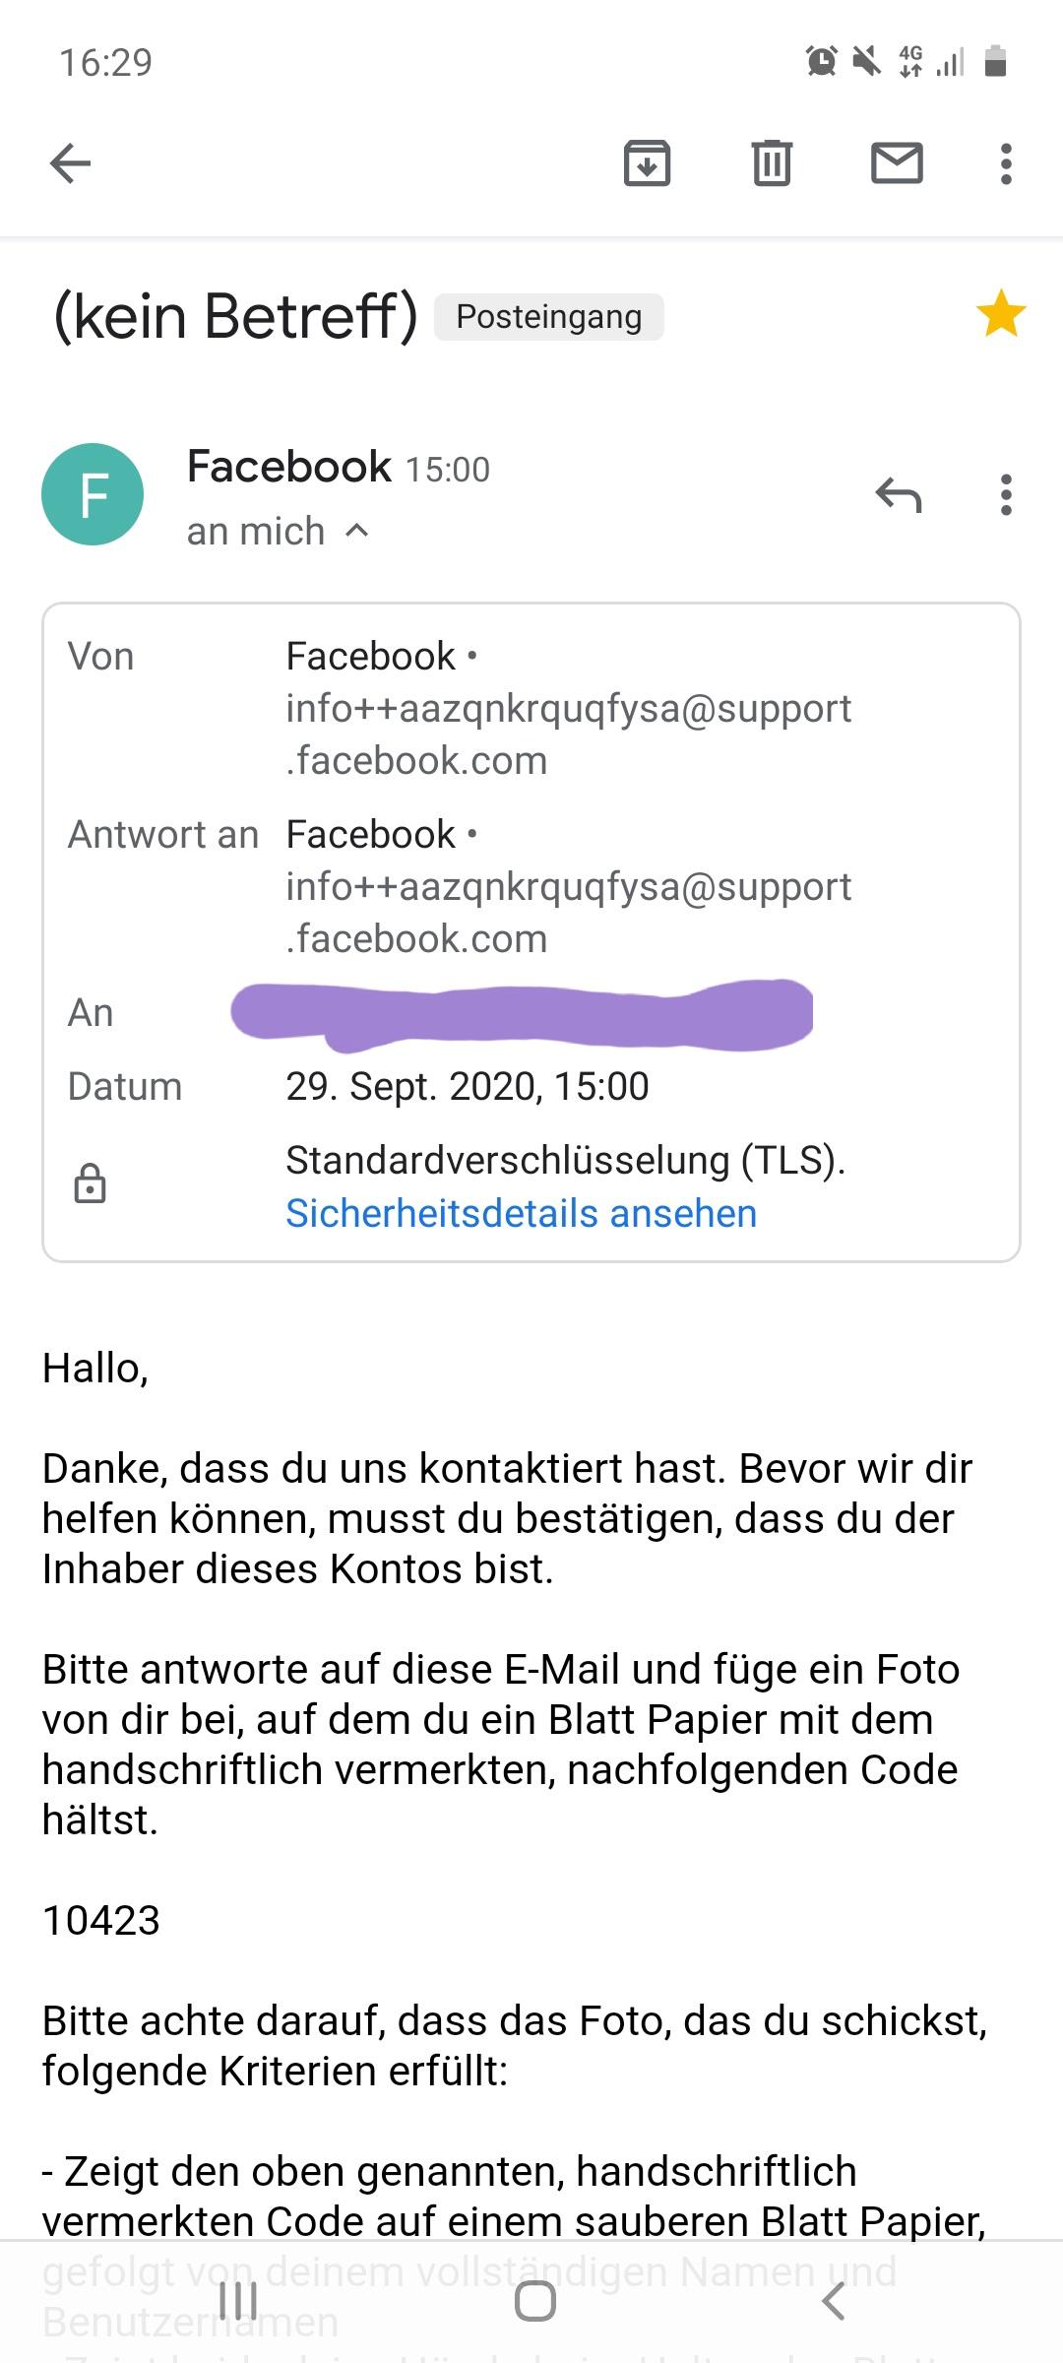Unstar this email with the yellow star
Viewport: 1063px width, 2363px height.
[1000, 315]
